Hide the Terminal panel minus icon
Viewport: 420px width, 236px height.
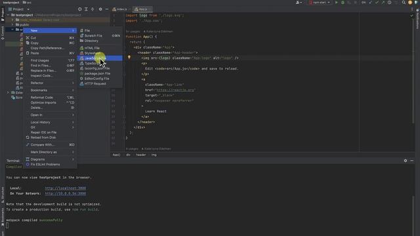412,161
